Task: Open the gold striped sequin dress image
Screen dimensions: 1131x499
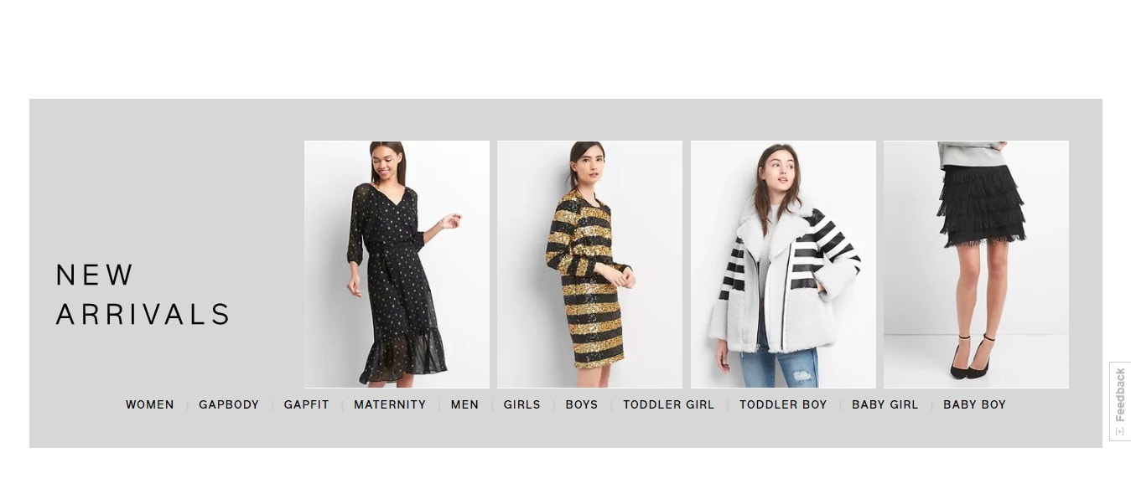Action: tap(589, 265)
